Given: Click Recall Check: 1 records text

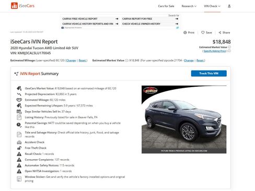Looking at the screenshot, I should 39,154.
